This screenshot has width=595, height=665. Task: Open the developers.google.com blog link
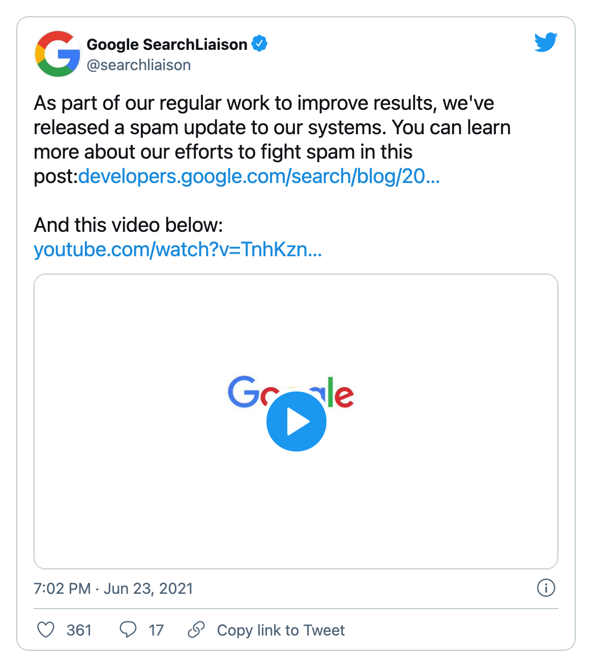pos(259,176)
